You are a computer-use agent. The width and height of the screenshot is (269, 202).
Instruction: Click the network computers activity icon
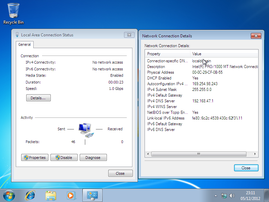pos(85,130)
